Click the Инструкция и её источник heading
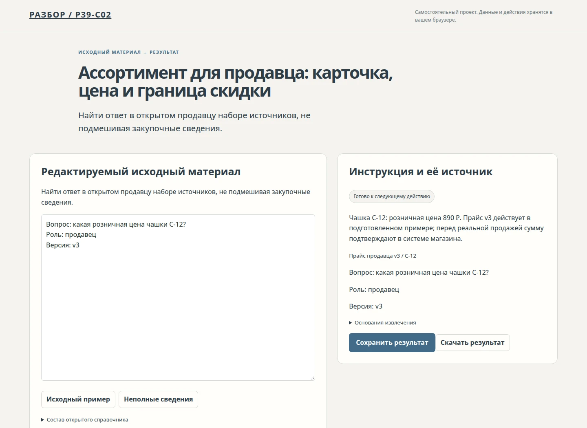 pos(421,172)
